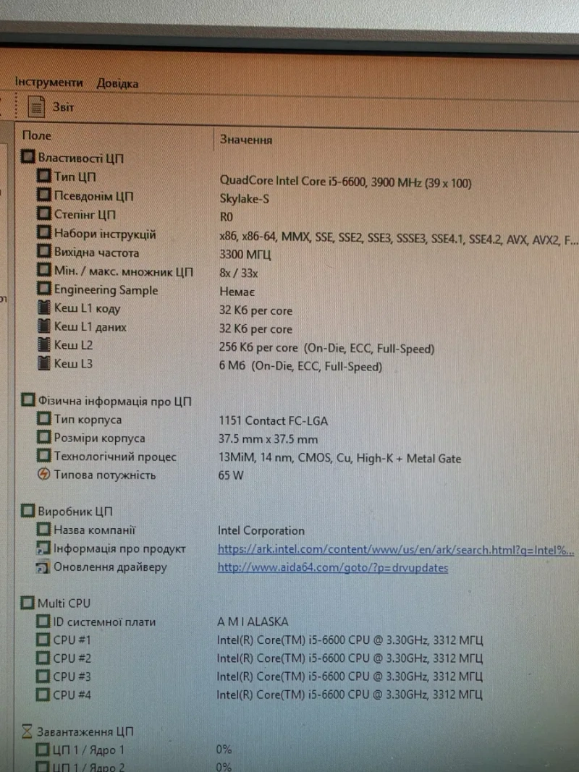This screenshot has width=579, height=772.
Task: Select the 13MiM, 14 nm process value
Action: (339, 459)
